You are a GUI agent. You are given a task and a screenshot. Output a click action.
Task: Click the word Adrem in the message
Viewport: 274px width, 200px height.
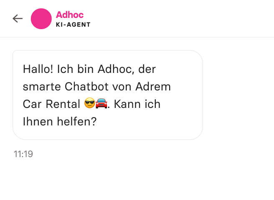(153, 87)
